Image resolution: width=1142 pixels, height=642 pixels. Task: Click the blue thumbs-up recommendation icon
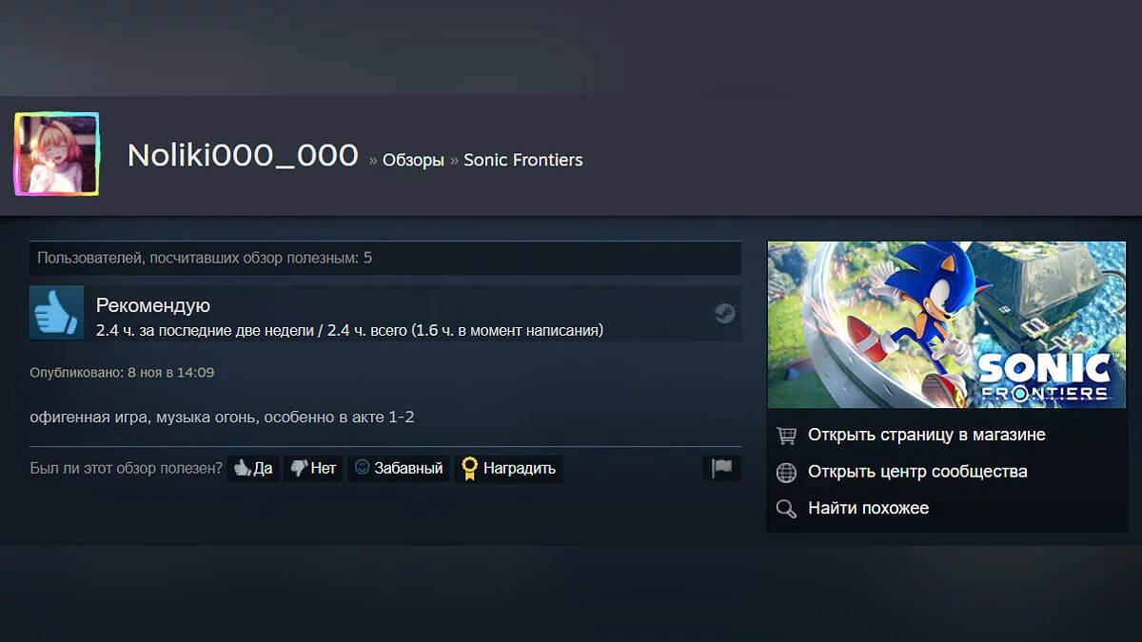56,313
